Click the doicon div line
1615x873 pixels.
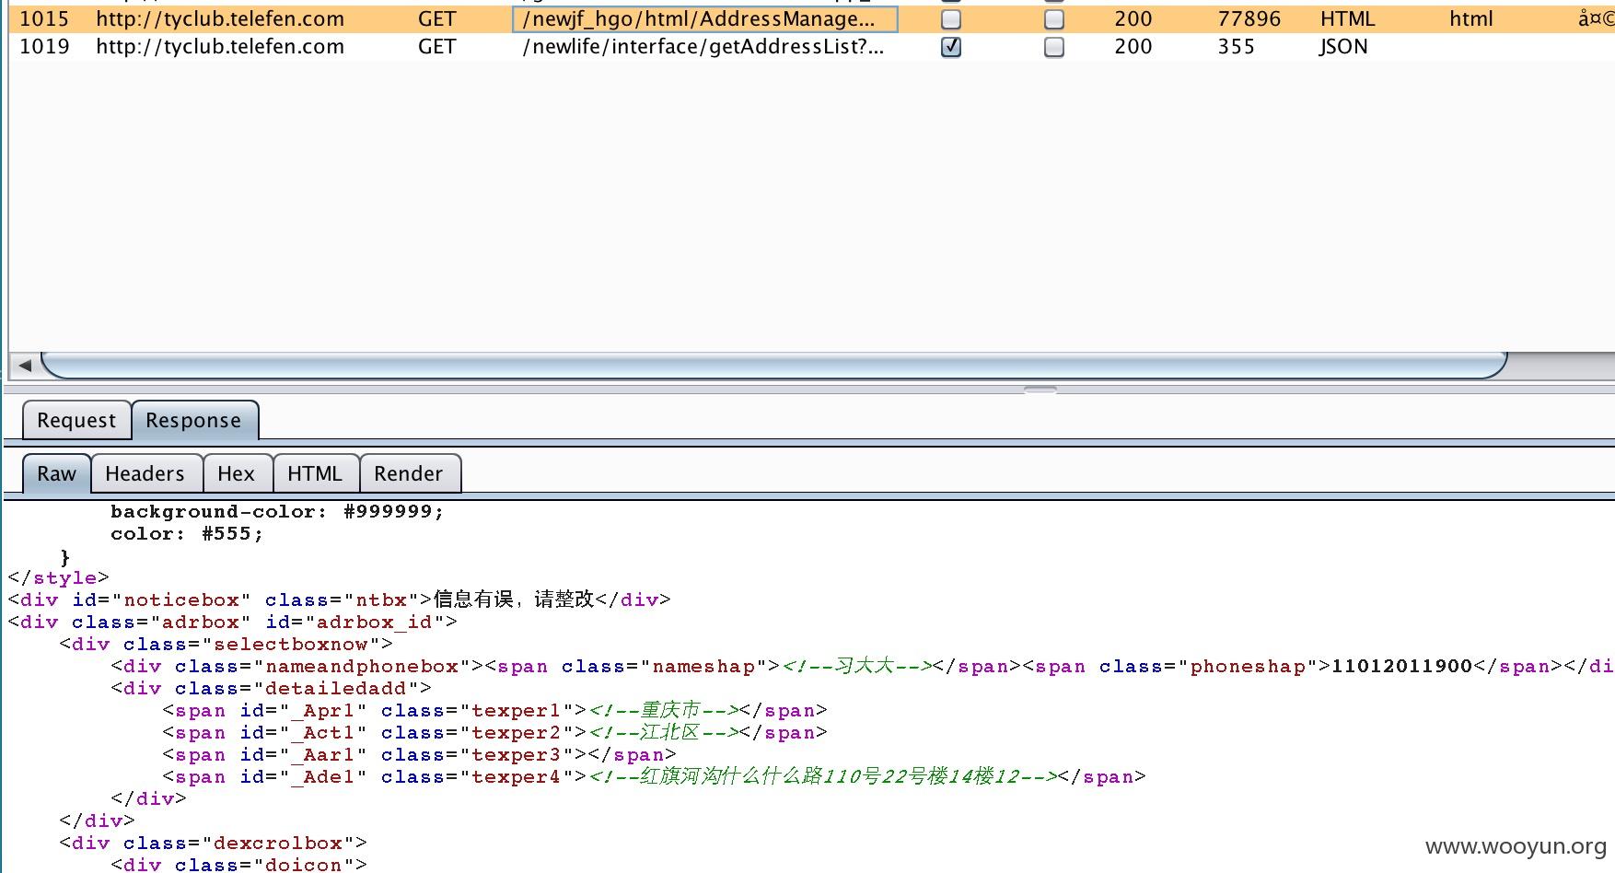point(239,865)
